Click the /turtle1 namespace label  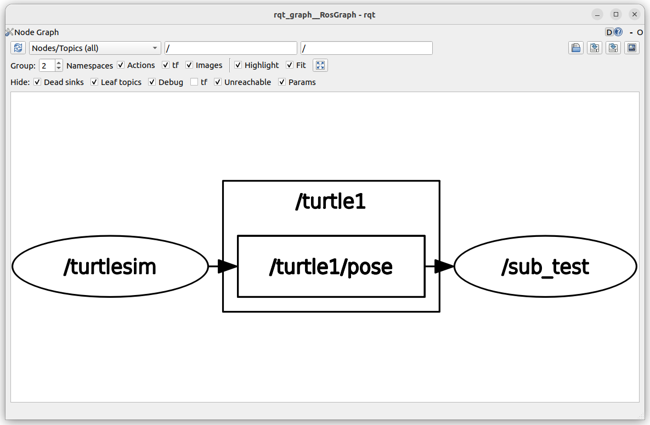click(330, 201)
